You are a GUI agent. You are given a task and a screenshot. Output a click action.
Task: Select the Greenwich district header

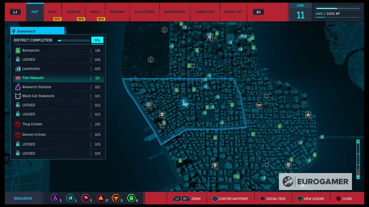[x=37, y=31]
